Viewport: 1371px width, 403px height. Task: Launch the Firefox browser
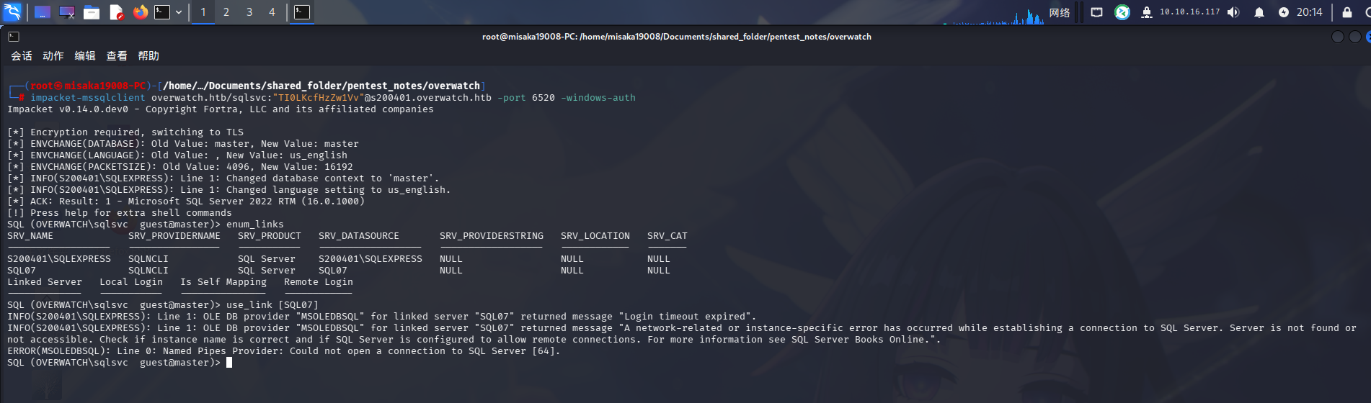141,12
